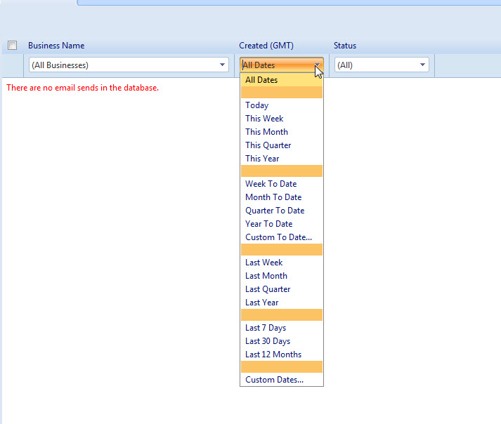Viewport: 501px width, 424px height.
Task: Click the Business Name column header
Action: click(56, 46)
